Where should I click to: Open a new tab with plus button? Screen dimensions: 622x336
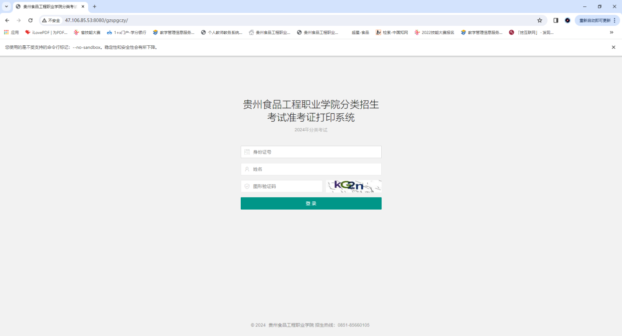[x=95, y=6]
